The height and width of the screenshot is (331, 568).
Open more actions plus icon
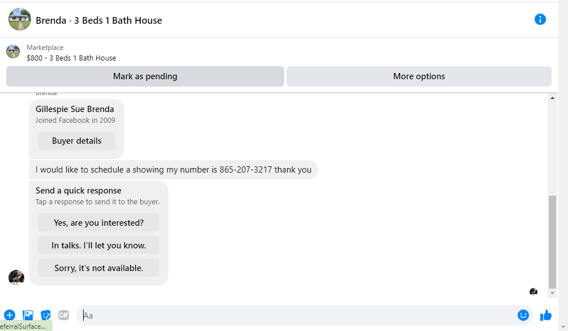[x=10, y=315]
